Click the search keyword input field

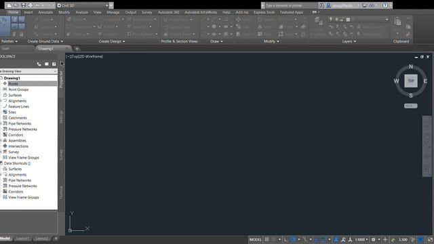coord(291,5)
